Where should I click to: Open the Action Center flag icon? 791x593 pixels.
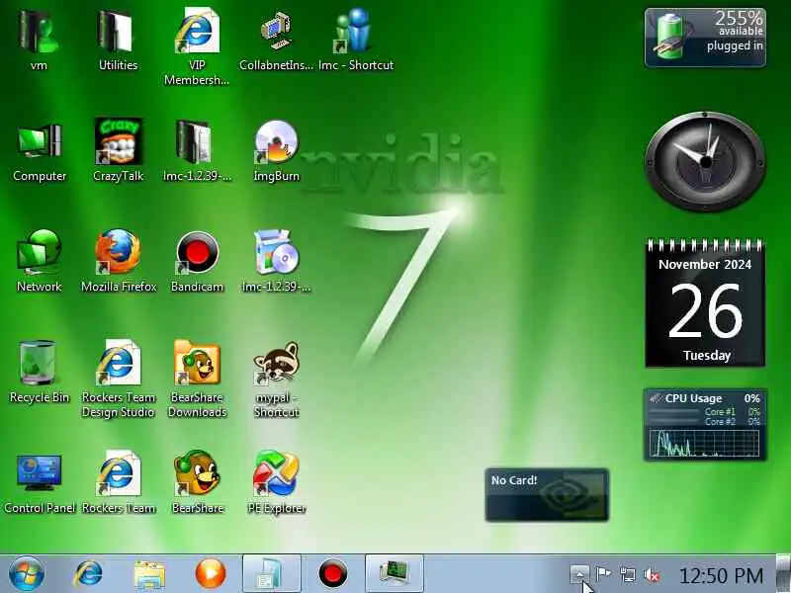(x=603, y=574)
